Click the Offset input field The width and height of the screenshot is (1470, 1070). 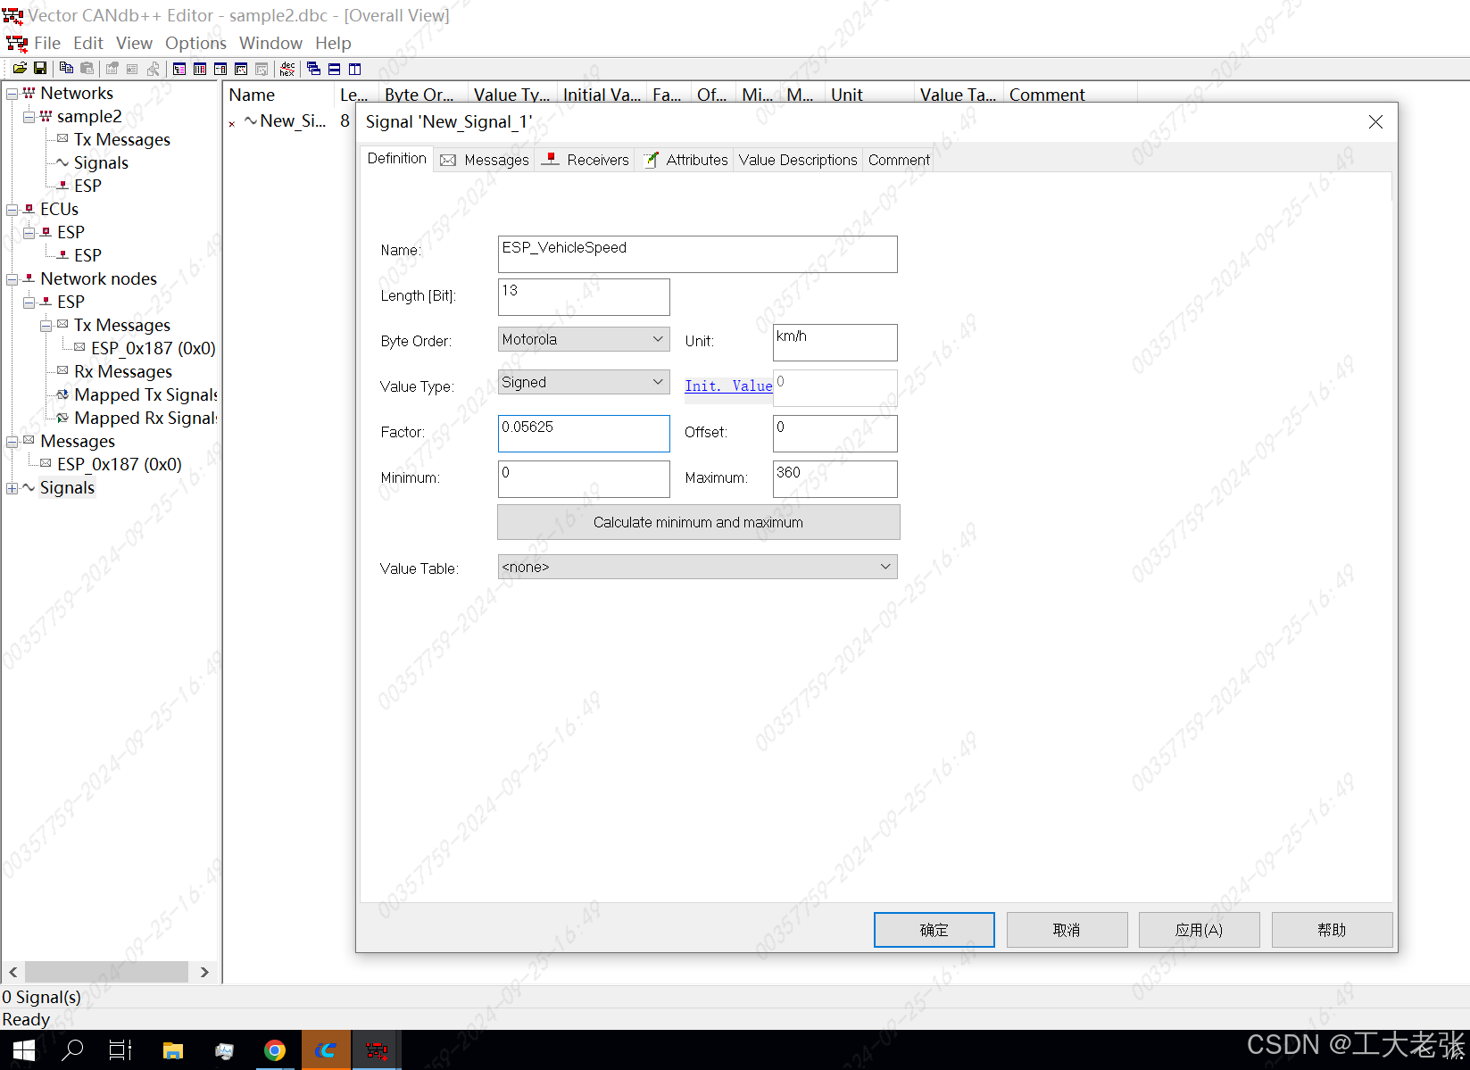(835, 434)
